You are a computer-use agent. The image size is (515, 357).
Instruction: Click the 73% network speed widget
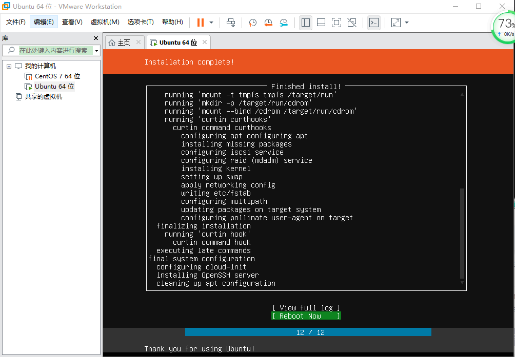(505, 28)
